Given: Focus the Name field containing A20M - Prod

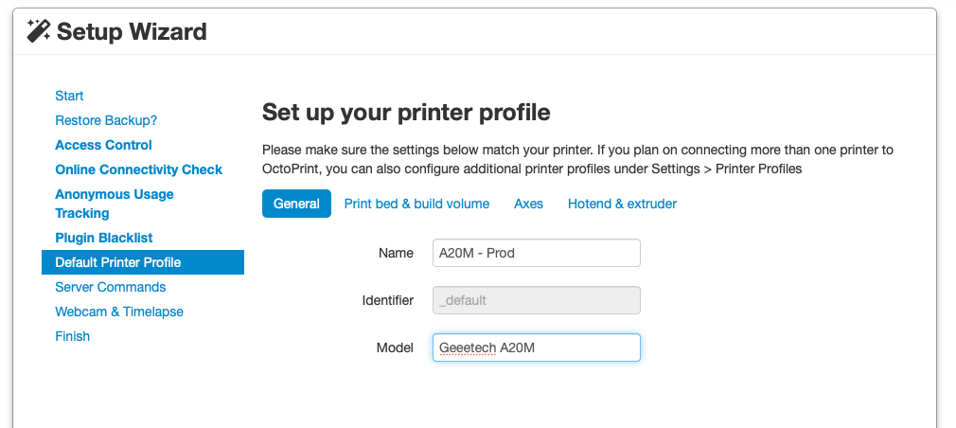Looking at the screenshot, I should point(536,253).
